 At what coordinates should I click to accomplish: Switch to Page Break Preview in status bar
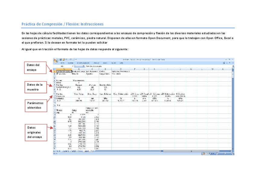[209, 154]
